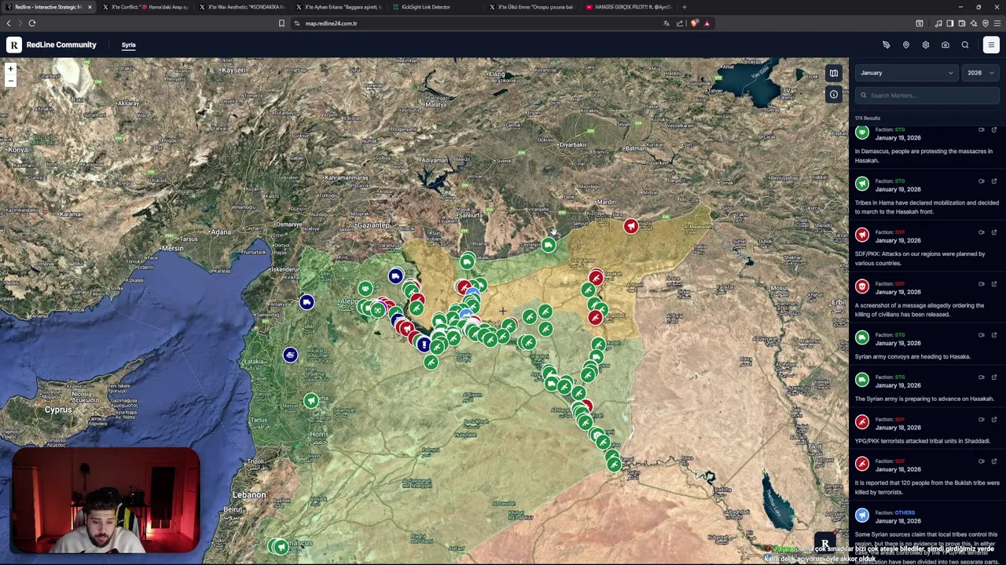Take a map screenshot with camera icon
1006x565 pixels.
tap(945, 45)
